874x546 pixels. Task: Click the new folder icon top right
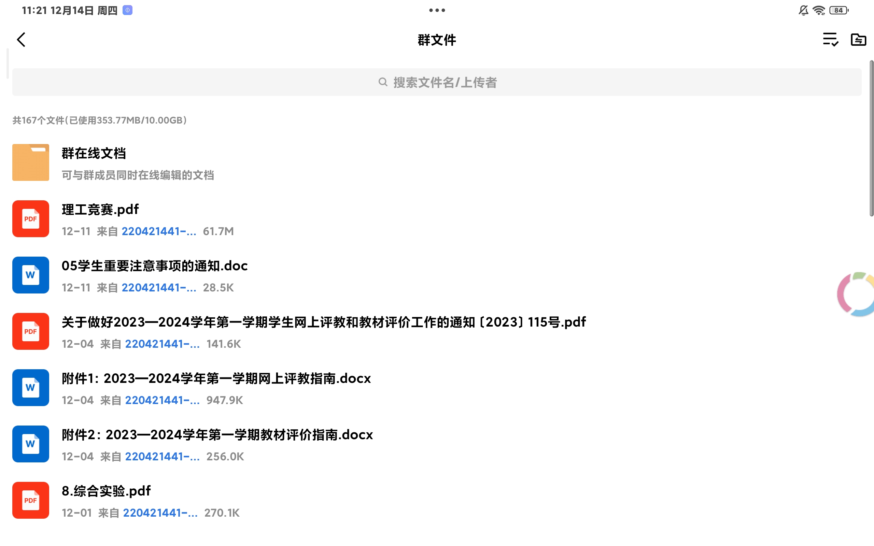pyautogui.click(x=858, y=39)
